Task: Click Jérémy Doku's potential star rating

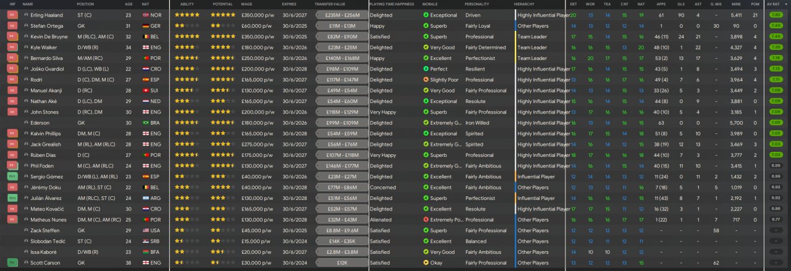Action: pyautogui.click(x=223, y=188)
